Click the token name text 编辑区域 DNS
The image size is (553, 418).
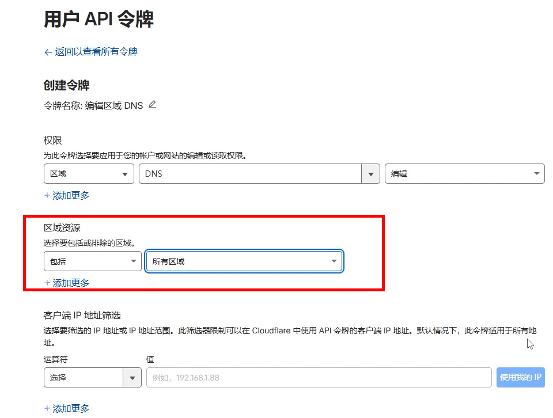click(114, 106)
